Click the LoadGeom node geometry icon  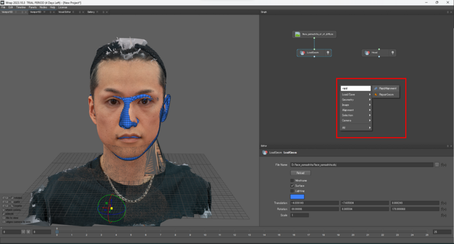[302, 53]
